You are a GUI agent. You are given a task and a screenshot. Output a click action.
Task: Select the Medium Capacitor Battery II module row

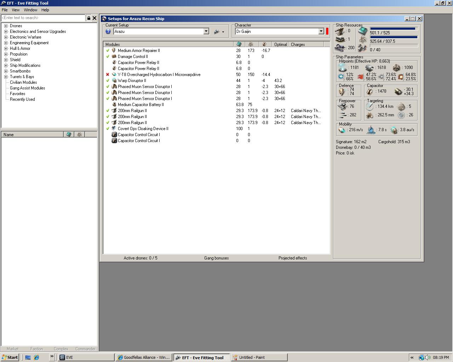click(216, 105)
